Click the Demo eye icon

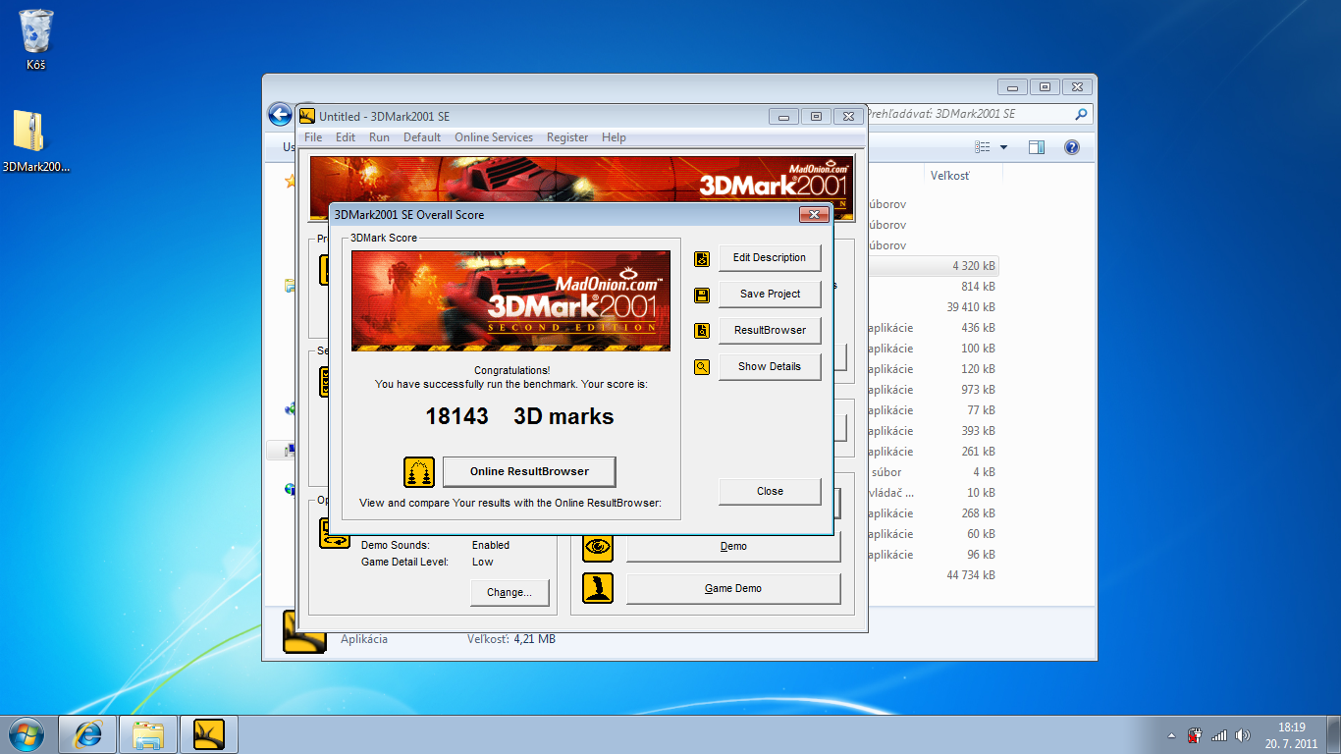coord(598,547)
